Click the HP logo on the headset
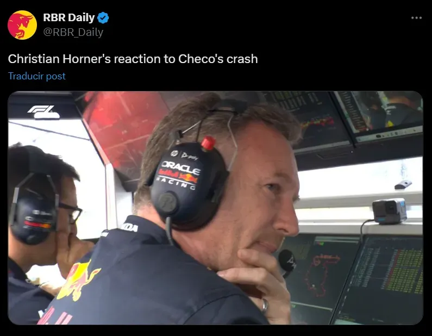 174,153
